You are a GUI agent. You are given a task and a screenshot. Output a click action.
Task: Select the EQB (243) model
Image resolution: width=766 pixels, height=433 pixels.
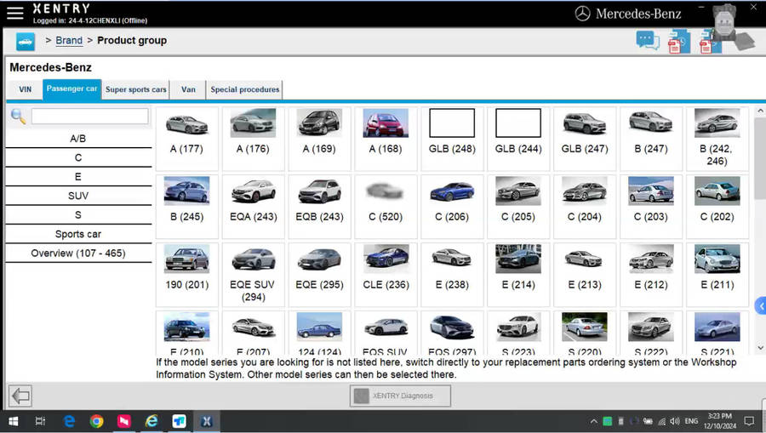pos(319,207)
